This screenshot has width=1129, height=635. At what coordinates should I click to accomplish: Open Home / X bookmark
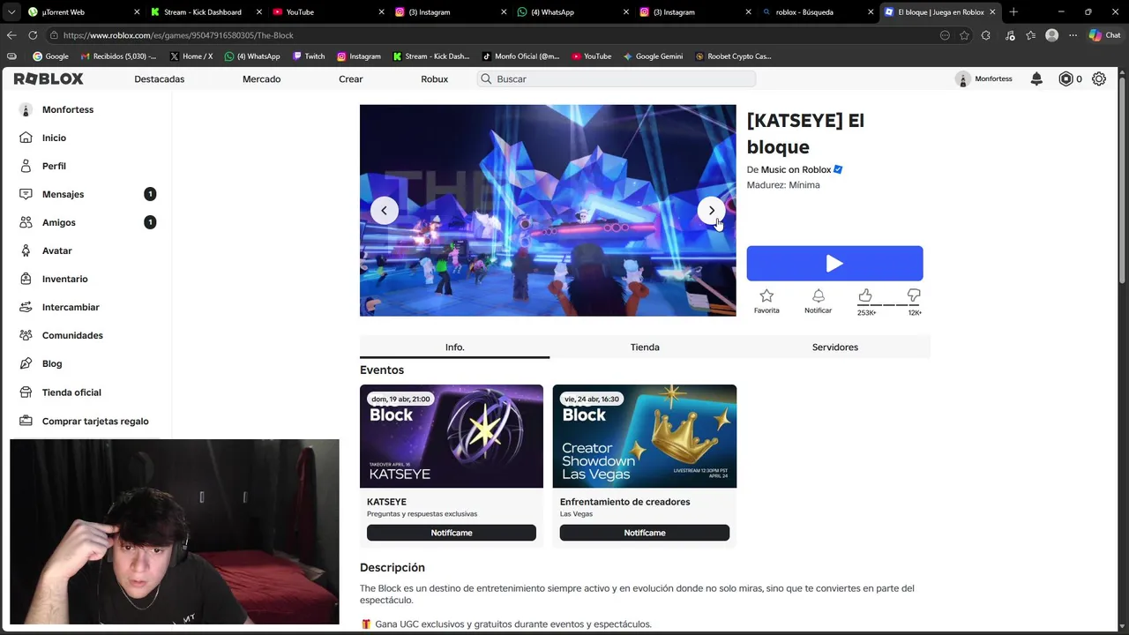[191, 56]
